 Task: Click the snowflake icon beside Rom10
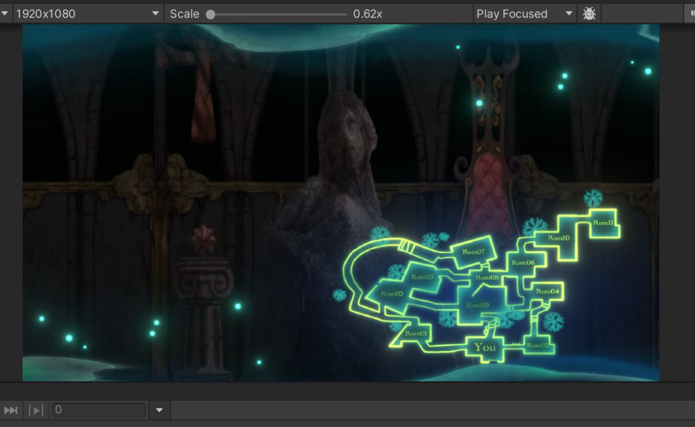[x=535, y=227]
